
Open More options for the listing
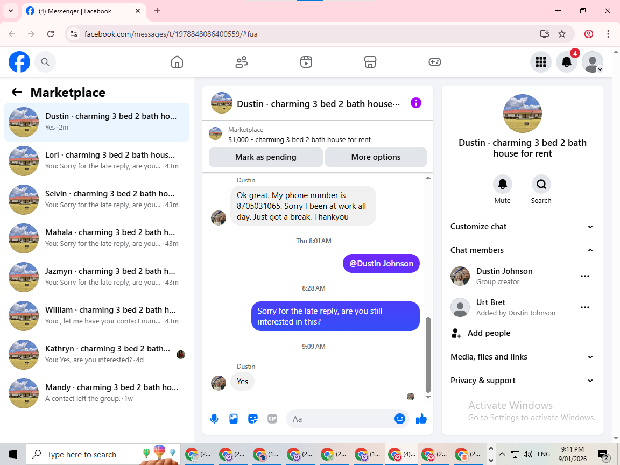[x=376, y=157]
